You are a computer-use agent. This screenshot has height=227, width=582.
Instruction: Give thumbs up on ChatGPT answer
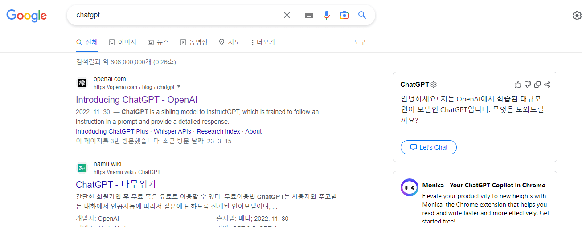(517, 85)
